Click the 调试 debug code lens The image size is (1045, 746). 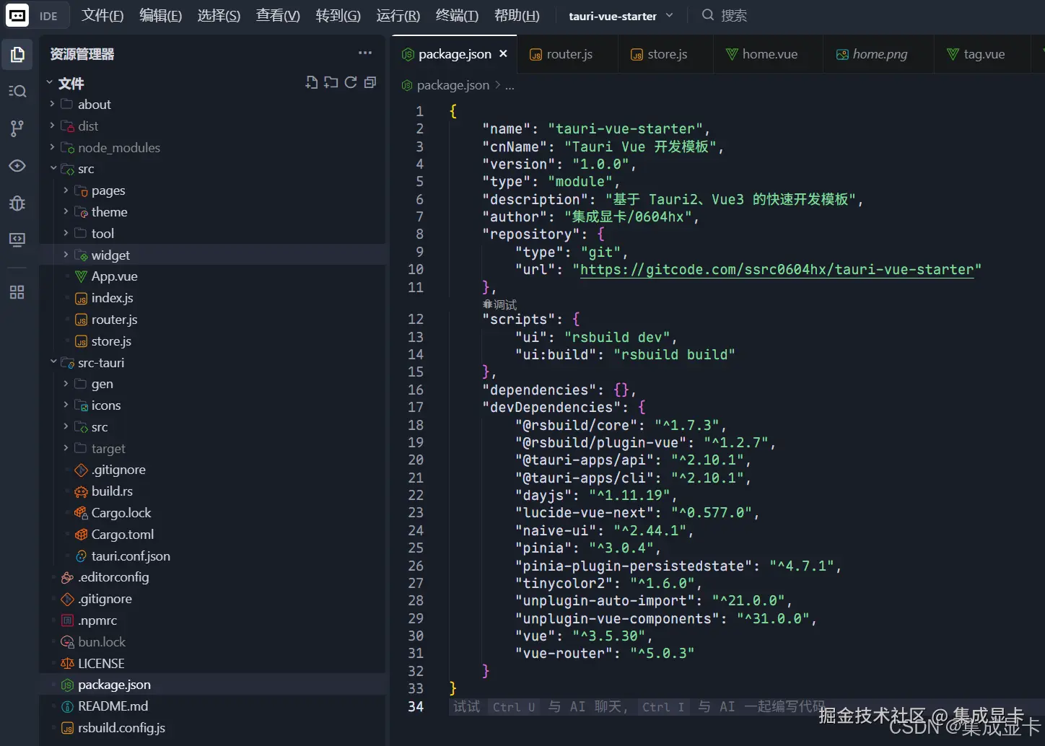500,304
